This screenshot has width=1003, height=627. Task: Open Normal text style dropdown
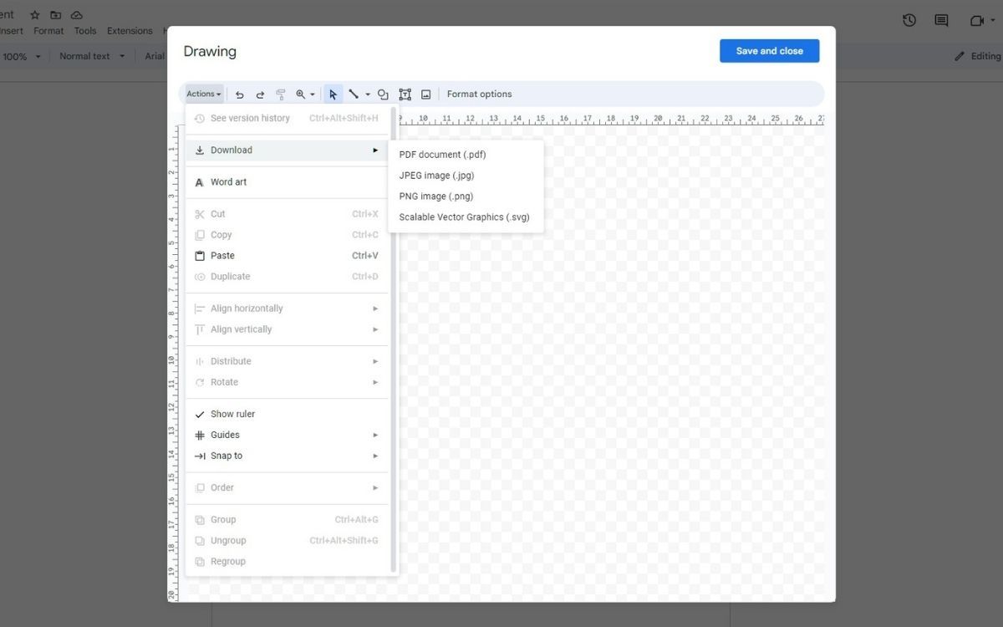click(92, 56)
